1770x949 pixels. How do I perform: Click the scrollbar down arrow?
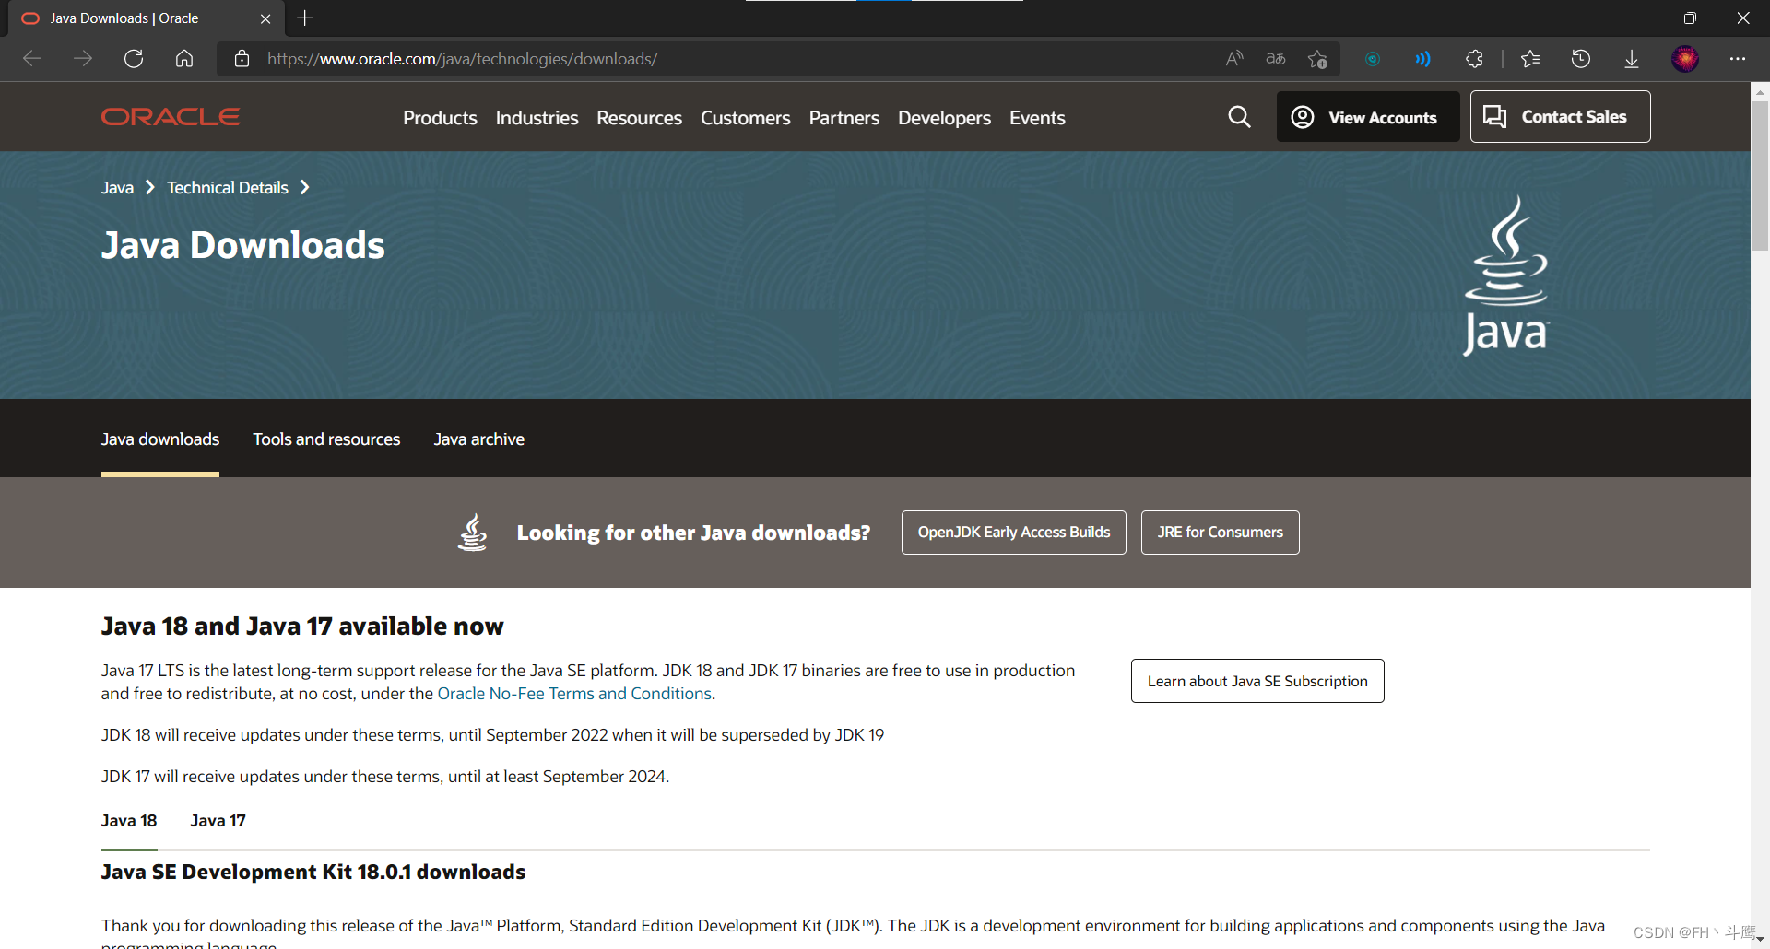pyautogui.click(x=1760, y=940)
